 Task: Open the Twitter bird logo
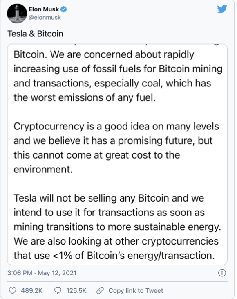[x=222, y=9]
